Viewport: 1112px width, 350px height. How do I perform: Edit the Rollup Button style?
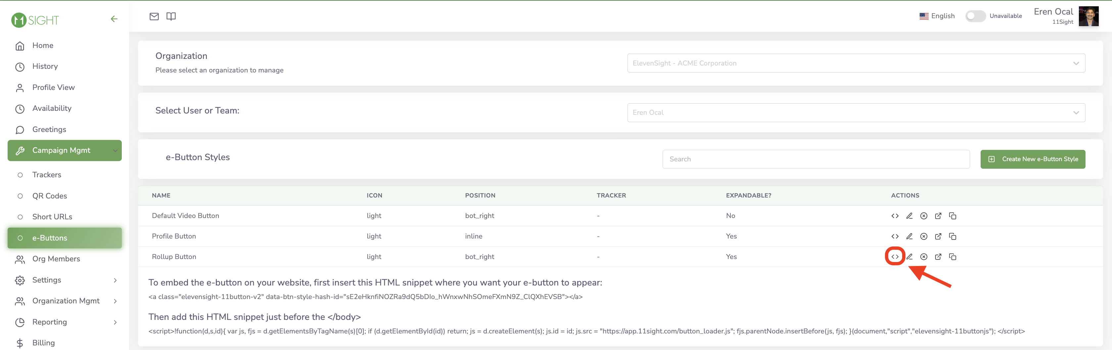tap(909, 256)
